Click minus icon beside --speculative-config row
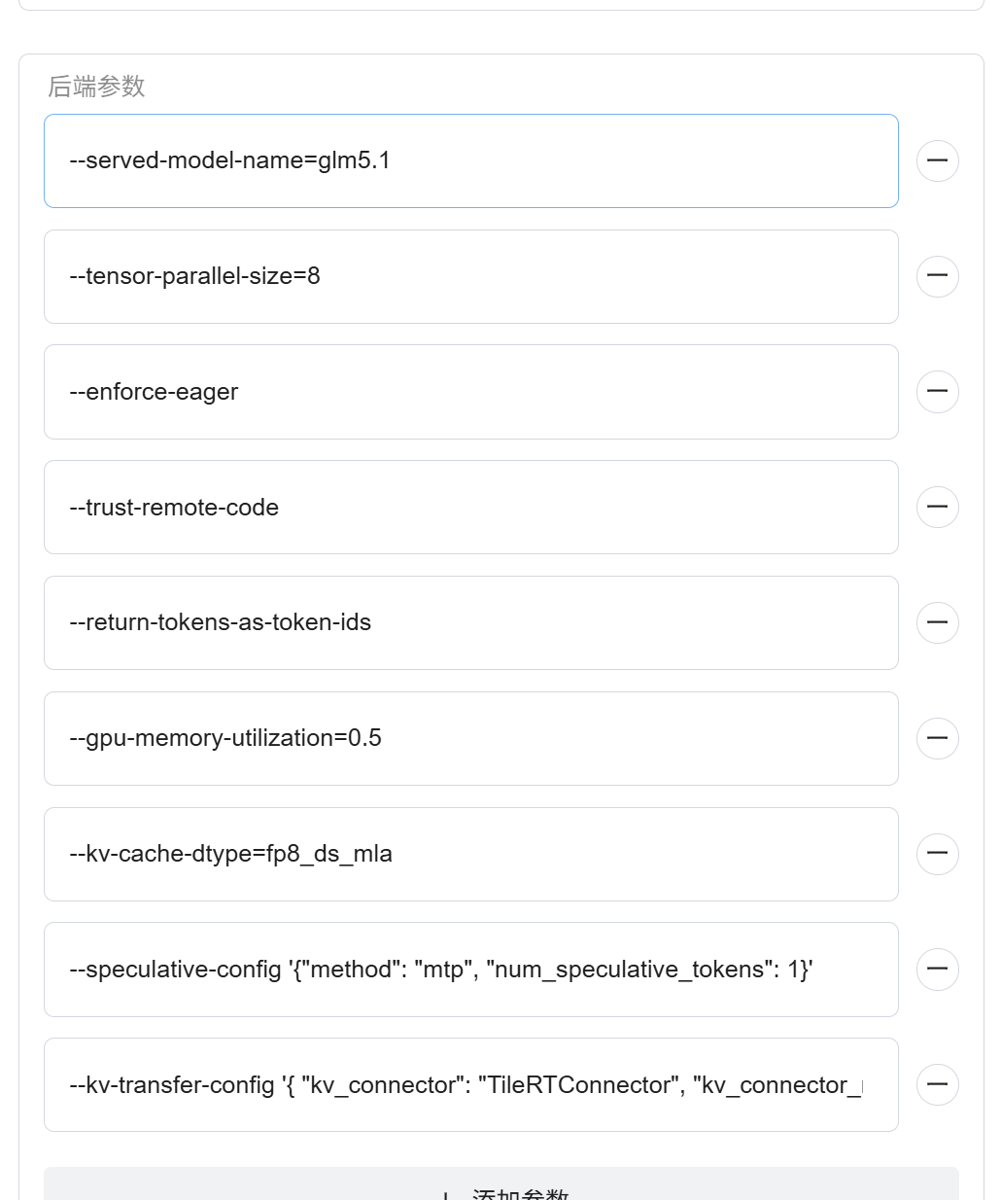This screenshot has width=1001, height=1200. (938, 970)
